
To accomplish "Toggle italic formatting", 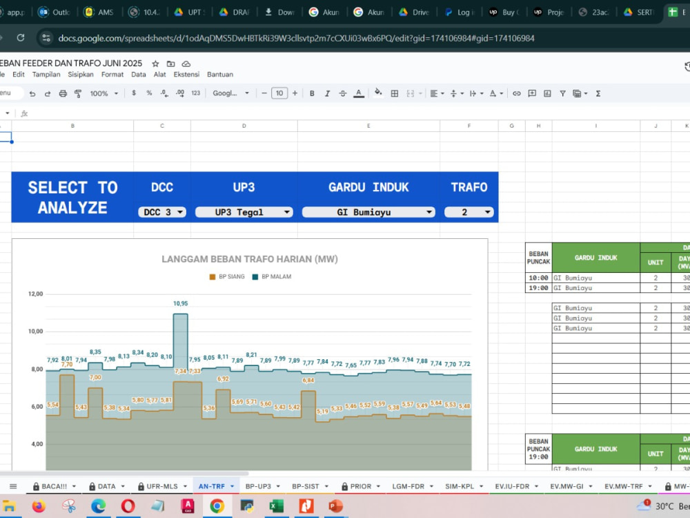I will (x=327, y=93).
